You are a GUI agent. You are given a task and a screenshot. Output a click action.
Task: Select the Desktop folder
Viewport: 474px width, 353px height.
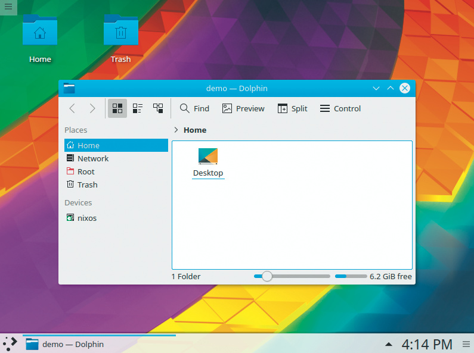tap(208, 162)
